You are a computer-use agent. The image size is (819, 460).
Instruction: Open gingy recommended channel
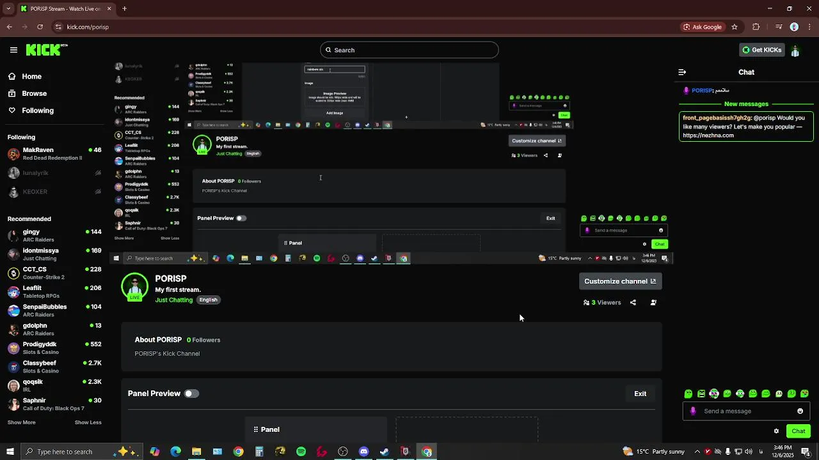54,236
